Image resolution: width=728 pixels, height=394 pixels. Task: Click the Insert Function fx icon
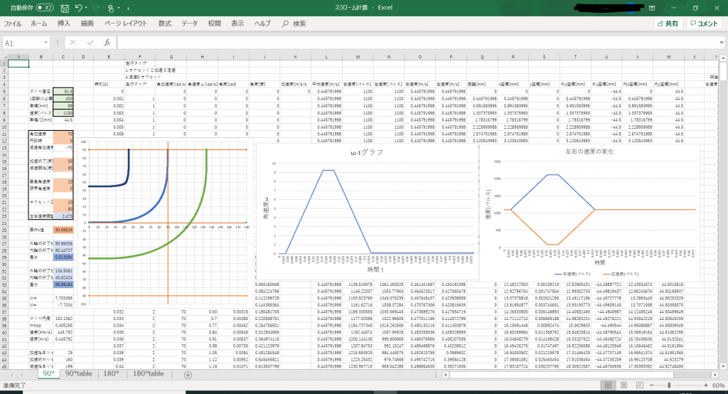click(x=107, y=43)
